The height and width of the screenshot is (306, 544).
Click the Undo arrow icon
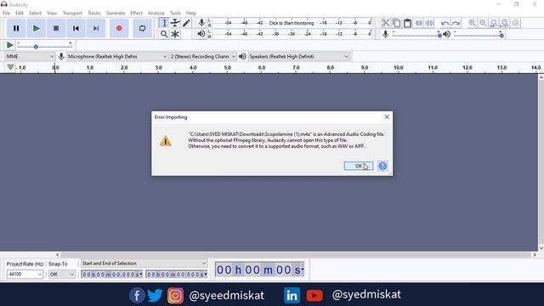tap(445, 23)
